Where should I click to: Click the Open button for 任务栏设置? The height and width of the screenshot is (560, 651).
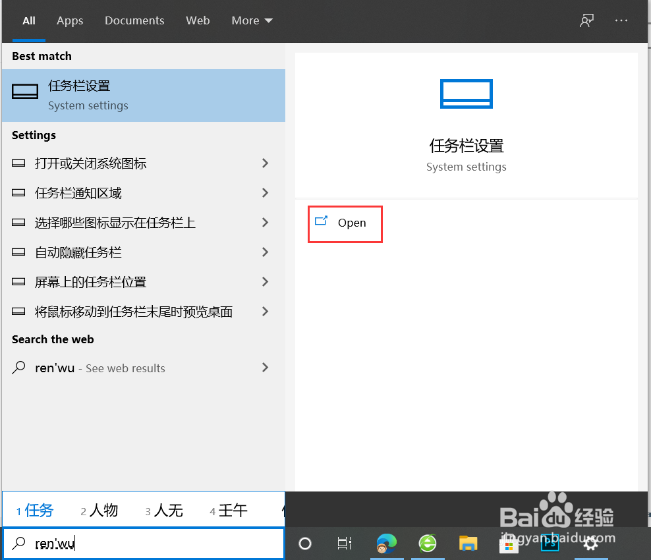click(345, 223)
